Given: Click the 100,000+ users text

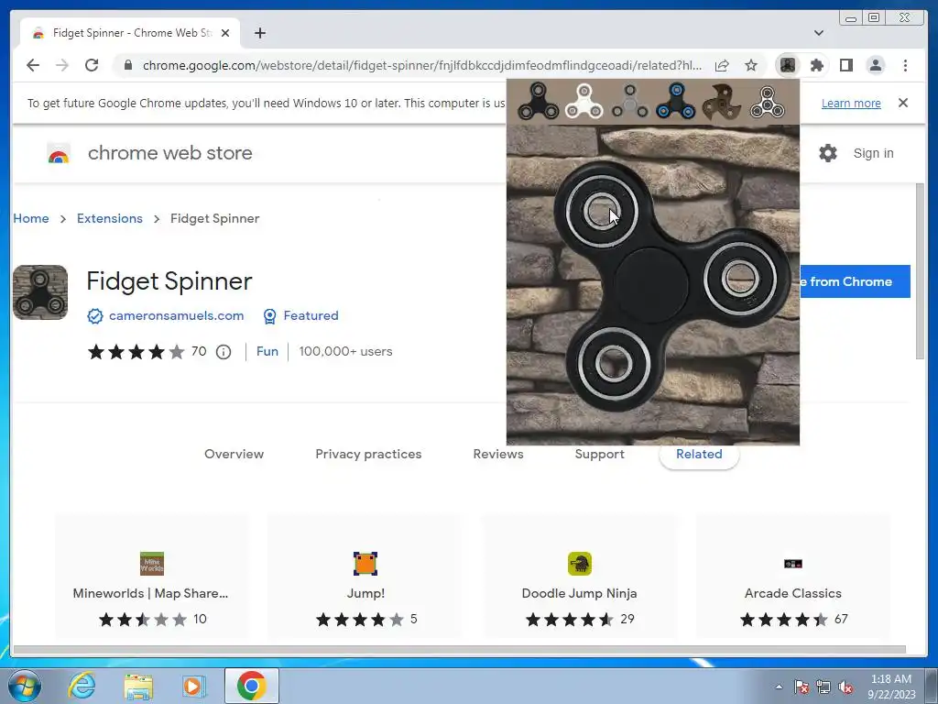Looking at the screenshot, I should pos(345,351).
